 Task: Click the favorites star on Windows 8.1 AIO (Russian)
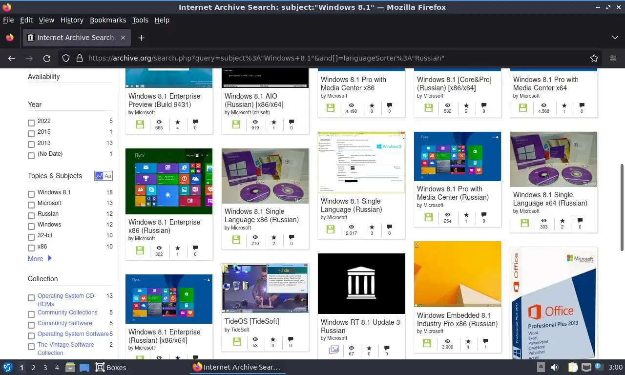click(273, 122)
